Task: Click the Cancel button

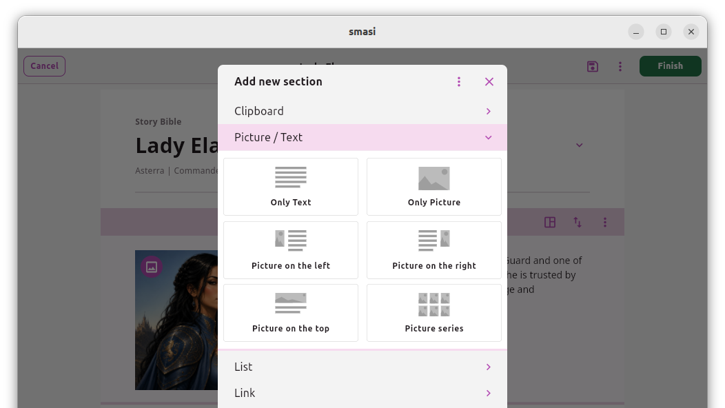Action: coord(44,66)
